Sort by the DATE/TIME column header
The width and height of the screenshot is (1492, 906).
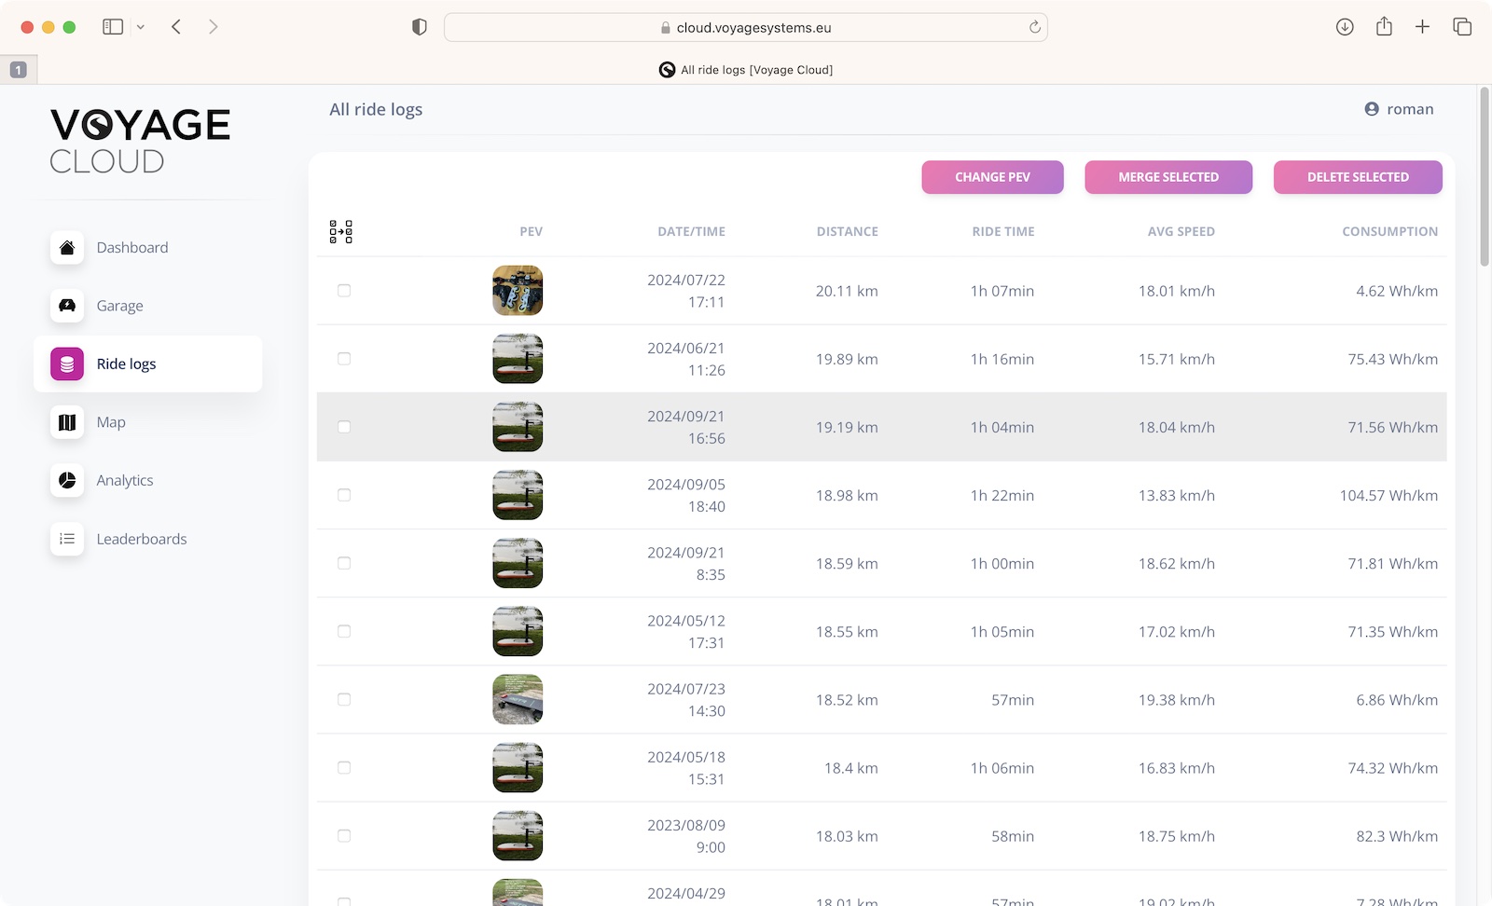point(691,231)
